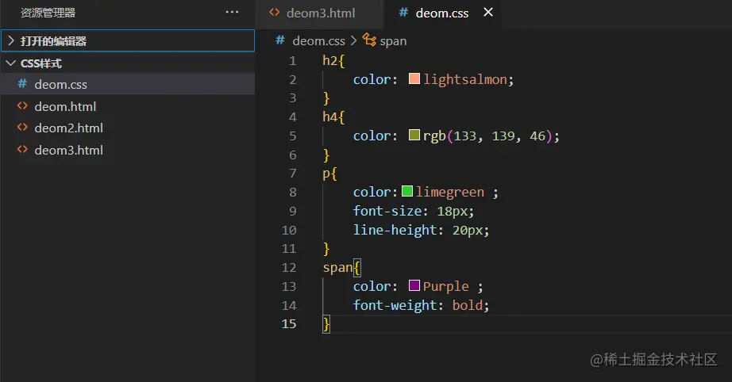Click the Purple value text on line 13
The image size is (732, 382).
446,287
